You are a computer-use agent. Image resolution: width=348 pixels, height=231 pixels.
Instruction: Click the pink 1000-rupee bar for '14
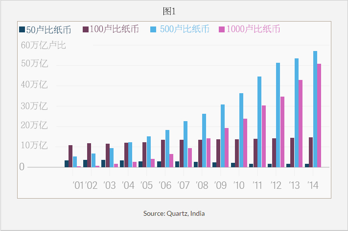tap(319, 115)
